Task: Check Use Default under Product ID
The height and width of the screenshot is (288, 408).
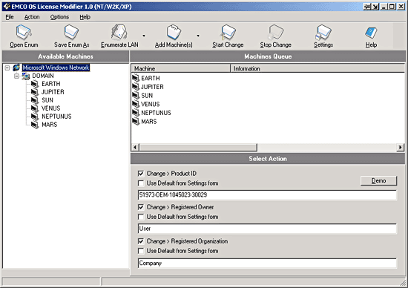Action: 141,183
